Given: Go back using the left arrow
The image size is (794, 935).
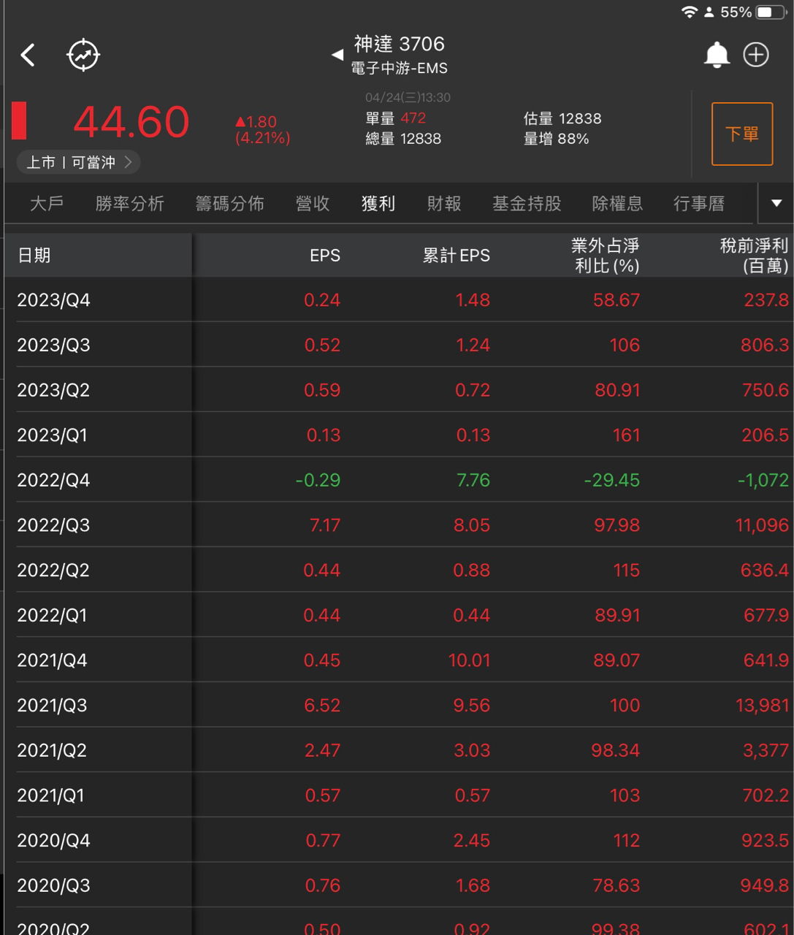Looking at the screenshot, I should [x=28, y=55].
